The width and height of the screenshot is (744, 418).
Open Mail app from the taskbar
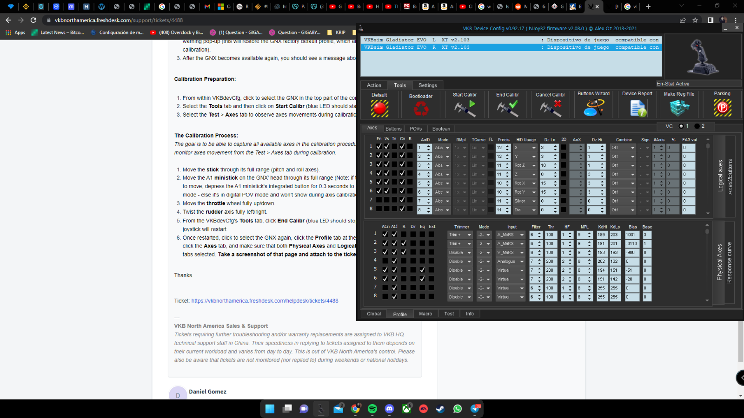tap(338, 409)
